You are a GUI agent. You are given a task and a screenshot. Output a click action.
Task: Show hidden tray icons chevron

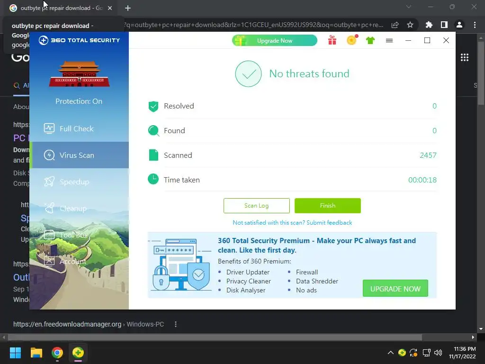(391, 353)
